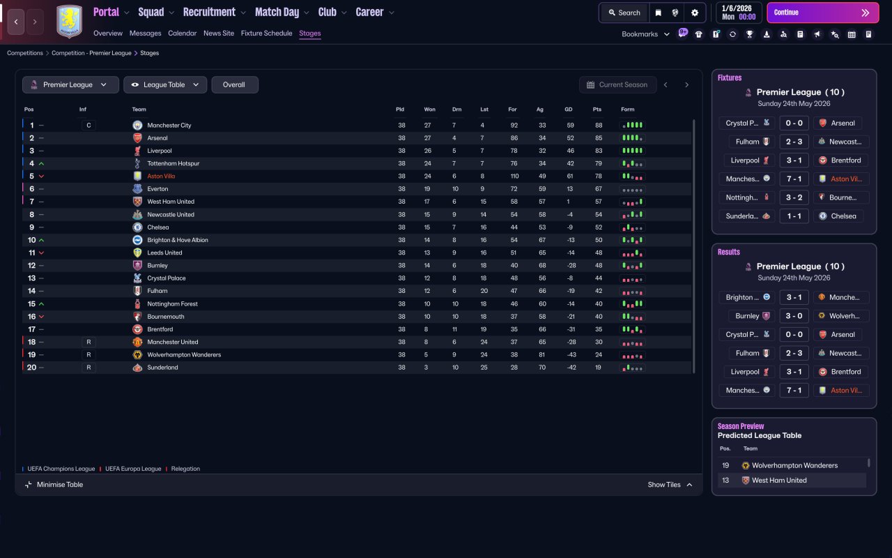Switch to the News Site tab
The height and width of the screenshot is (558, 892).
(x=219, y=33)
